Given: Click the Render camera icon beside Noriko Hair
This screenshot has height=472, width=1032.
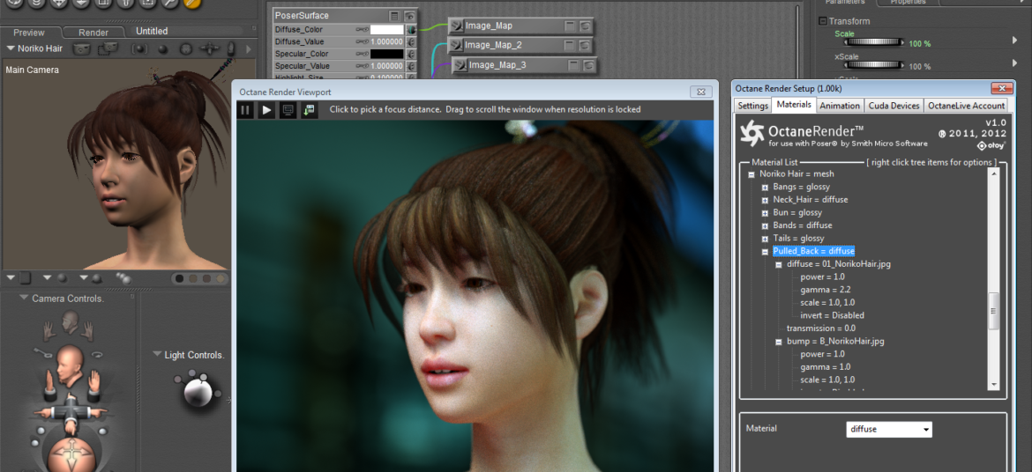Looking at the screenshot, I should click(82, 48).
